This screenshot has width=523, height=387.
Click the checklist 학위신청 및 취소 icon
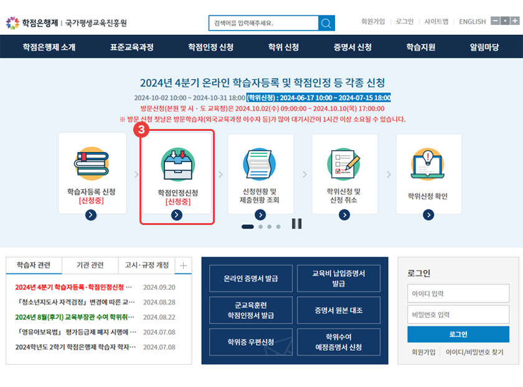(x=344, y=164)
